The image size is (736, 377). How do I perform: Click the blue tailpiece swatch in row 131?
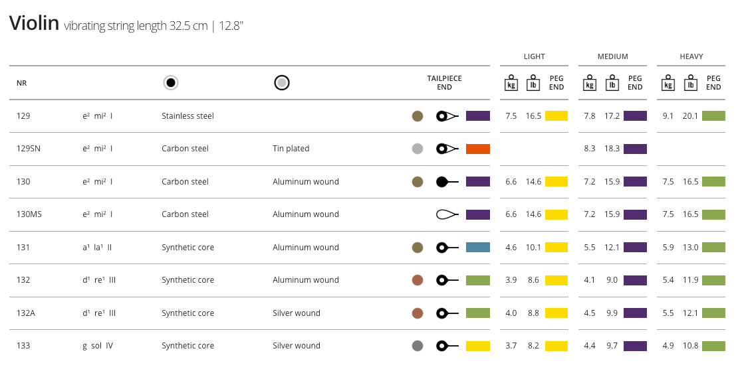[x=477, y=248]
